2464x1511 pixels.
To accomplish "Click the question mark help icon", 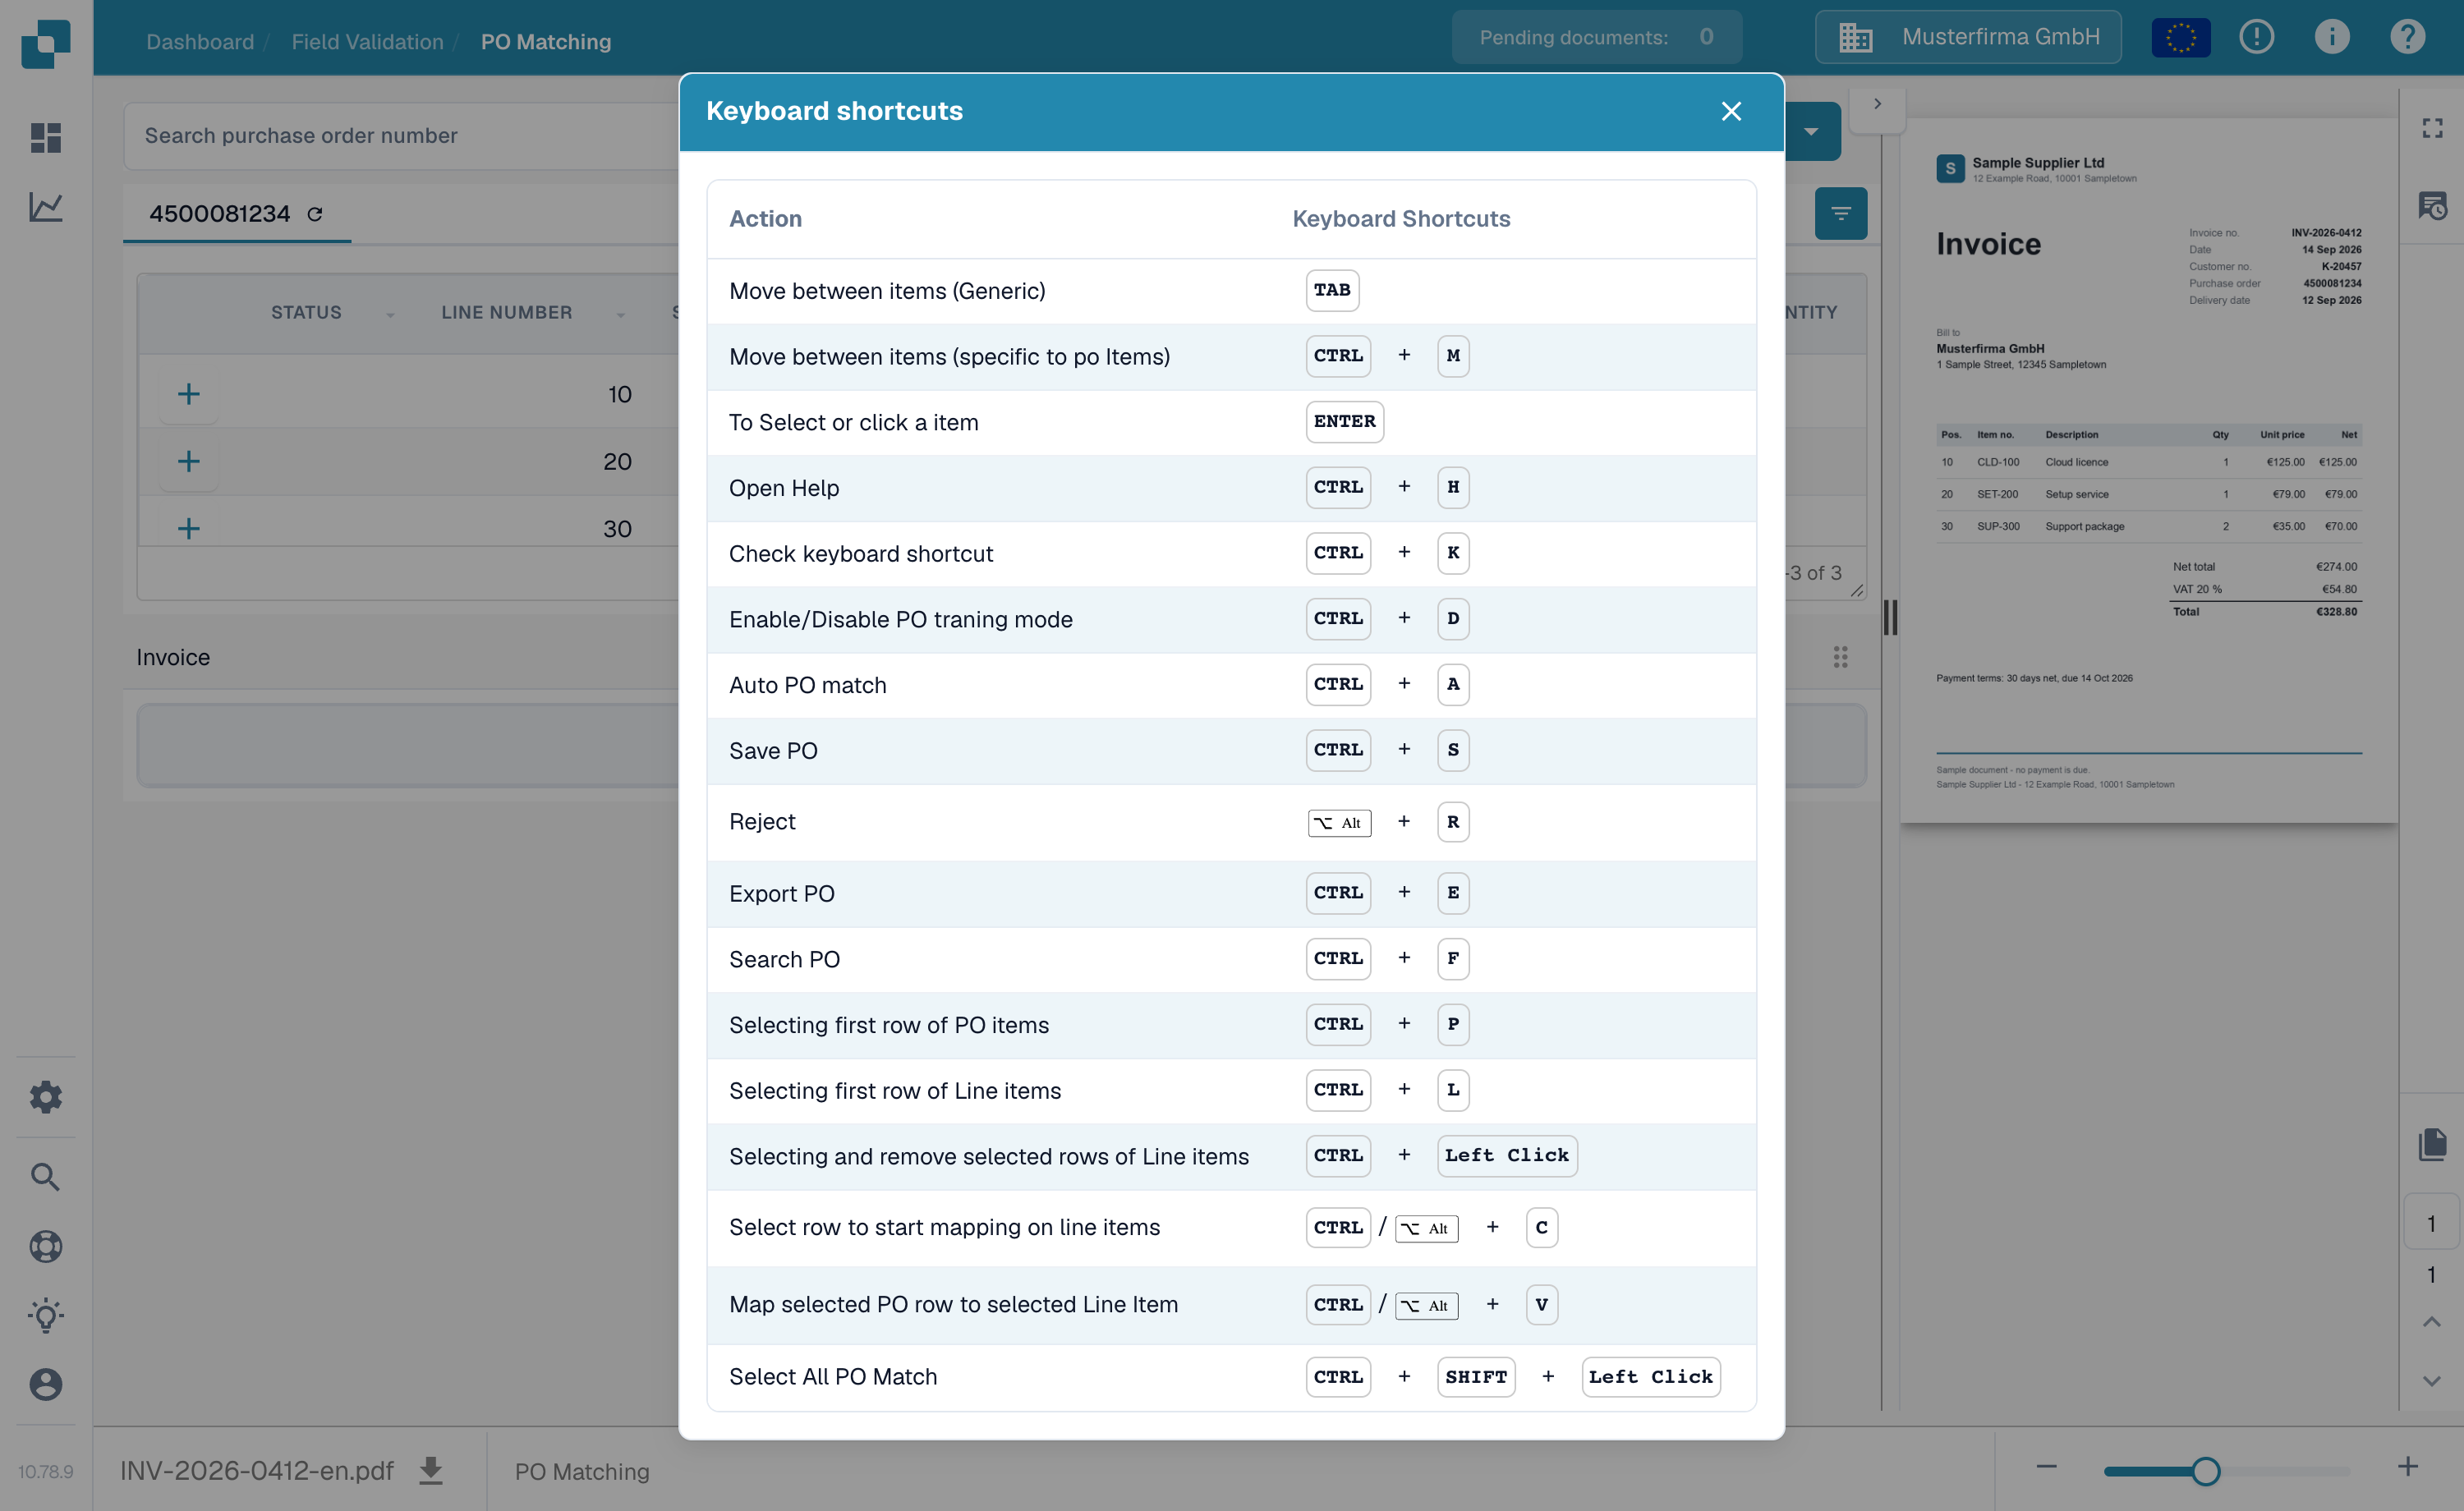I will pyautogui.click(x=2407, y=37).
